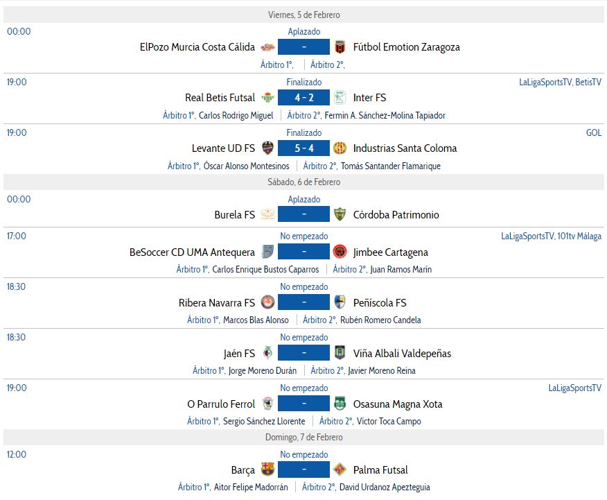Click the Sábado, 6 de Febrero header
The image size is (607, 500).
point(303,182)
